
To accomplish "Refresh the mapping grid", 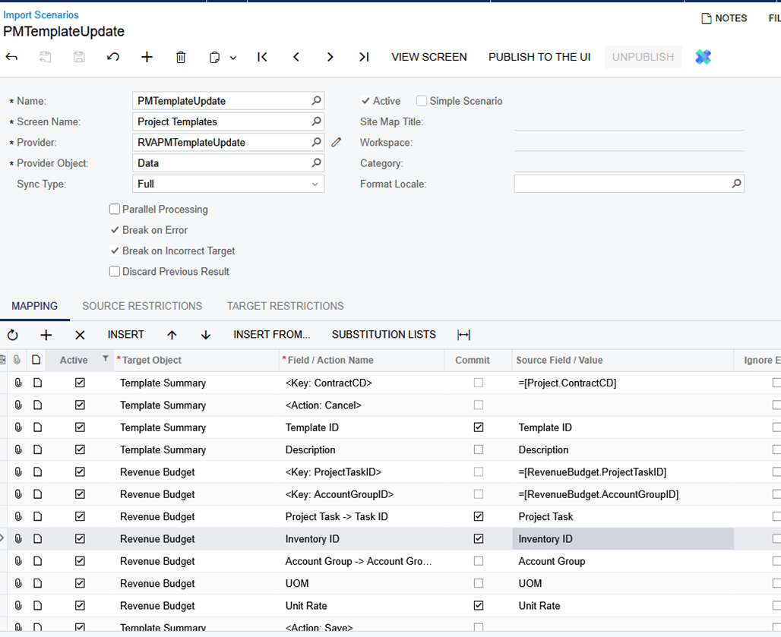I will (x=13, y=335).
